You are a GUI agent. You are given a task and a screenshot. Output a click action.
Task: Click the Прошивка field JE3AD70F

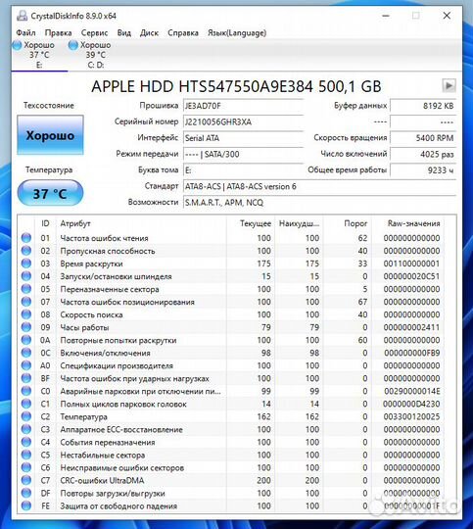click(243, 106)
